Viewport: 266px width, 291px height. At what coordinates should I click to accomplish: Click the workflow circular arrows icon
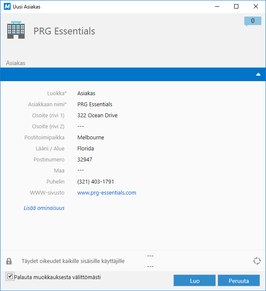click(x=257, y=261)
